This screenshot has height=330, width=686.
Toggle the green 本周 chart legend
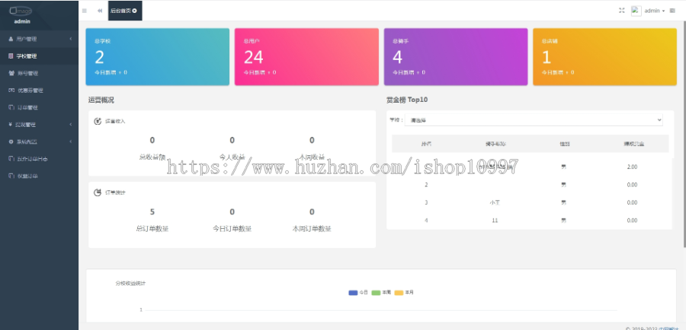point(381,293)
